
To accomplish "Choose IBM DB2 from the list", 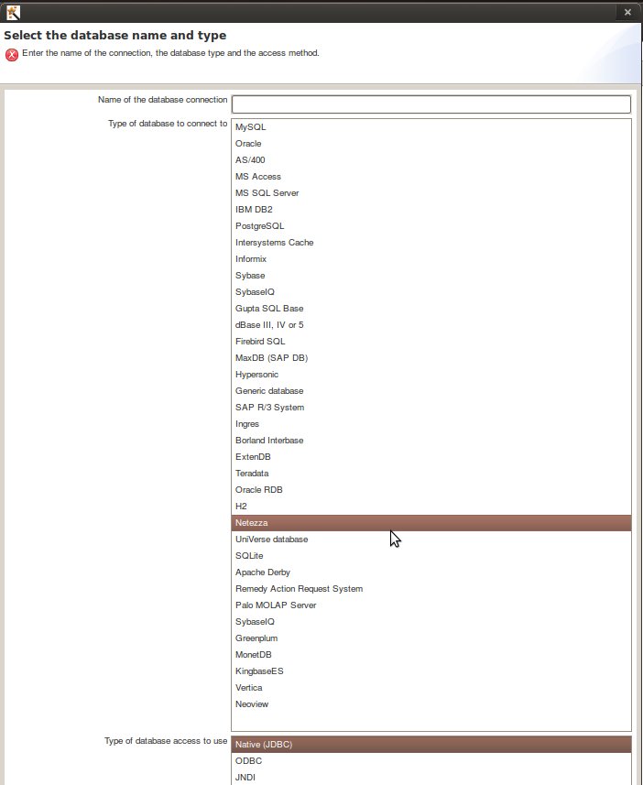I will tap(431, 210).
